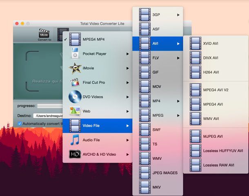Click the progresso progress bar
This screenshot has height=196, width=249.
point(50,106)
